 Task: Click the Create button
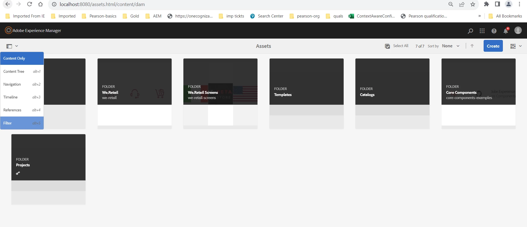pyautogui.click(x=493, y=46)
